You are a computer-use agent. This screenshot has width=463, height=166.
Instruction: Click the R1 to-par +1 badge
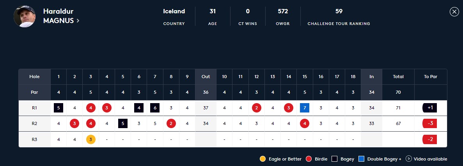pos(430,108)
